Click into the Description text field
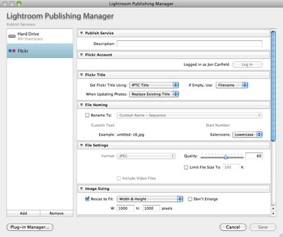 [190, 44]
